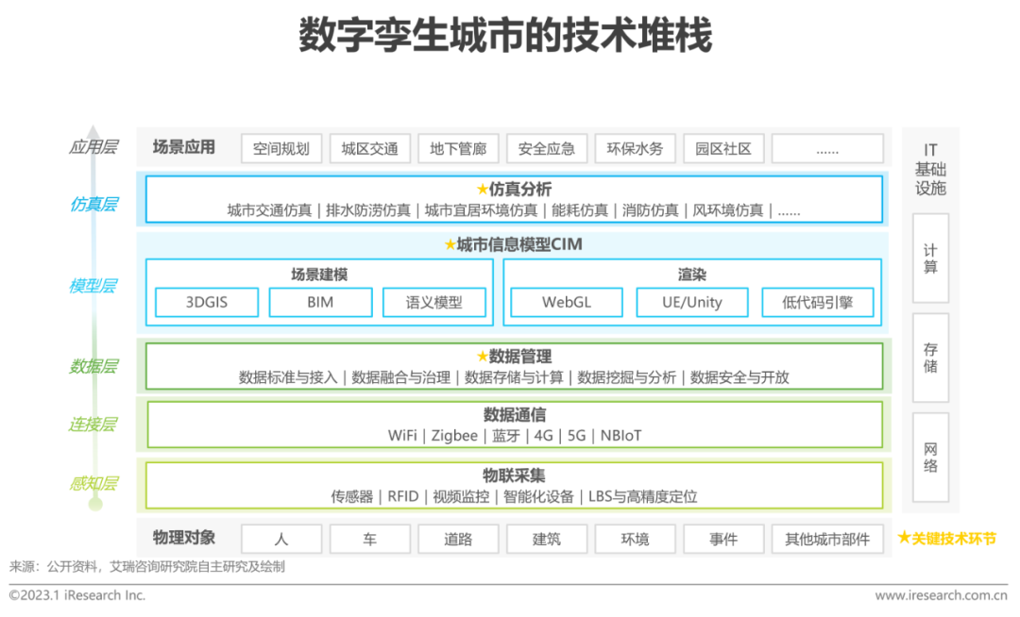The width and height of the screenshot is (1020, 617).
Task: Click the star icon beside 关键技术环节
Action: pos(904,538)
